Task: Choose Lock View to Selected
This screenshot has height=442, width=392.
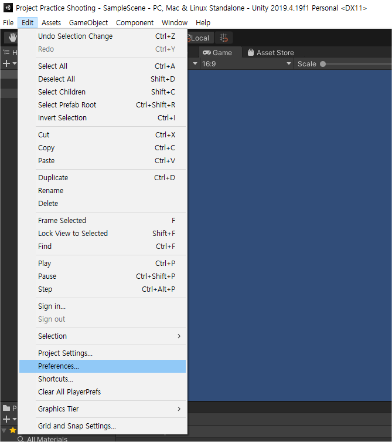Action: pyautogui.click(x=103, y=234)
